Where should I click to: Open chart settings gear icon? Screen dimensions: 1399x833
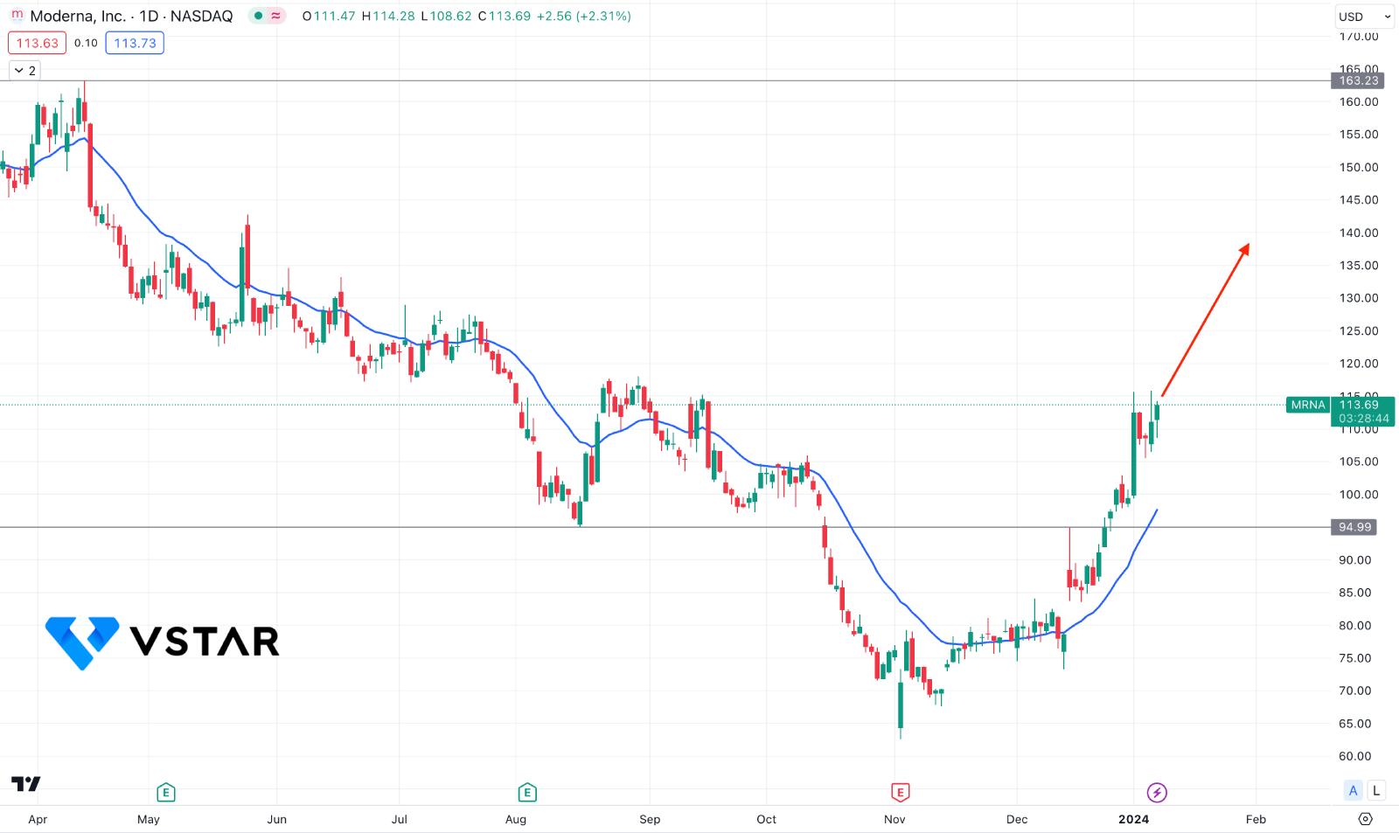[x=1366, y=819]
